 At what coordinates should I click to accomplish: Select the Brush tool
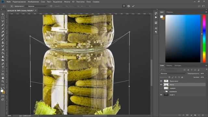[x=3, y=39]
